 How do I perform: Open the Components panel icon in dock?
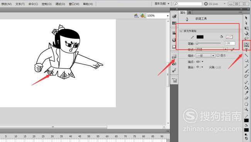point(174,63)
